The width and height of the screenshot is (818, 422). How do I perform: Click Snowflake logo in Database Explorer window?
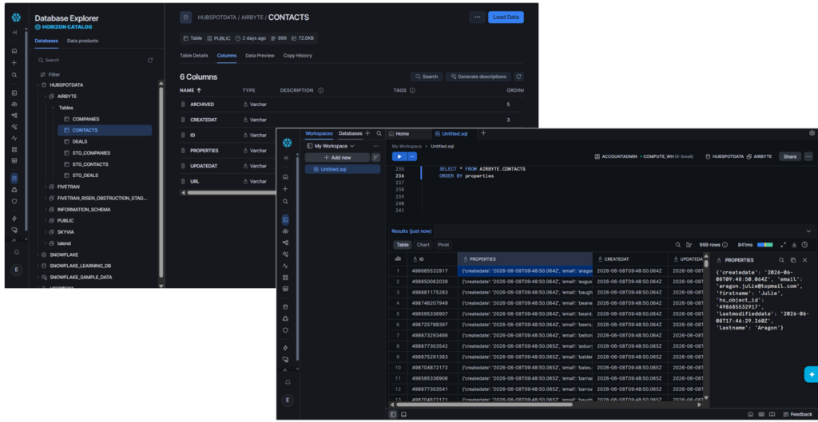tap(16, 18)
